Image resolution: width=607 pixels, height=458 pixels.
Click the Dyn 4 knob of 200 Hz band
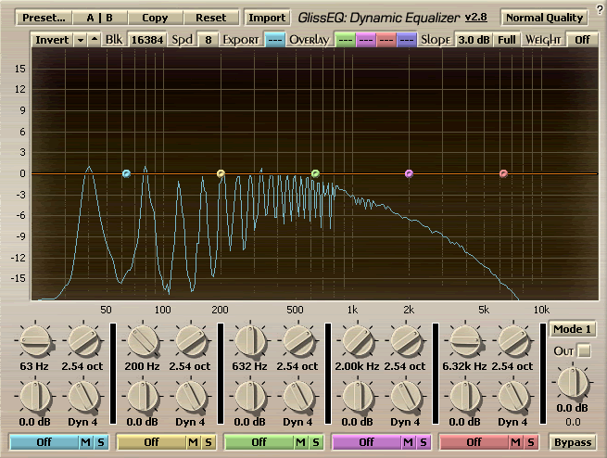click(191, 397)
